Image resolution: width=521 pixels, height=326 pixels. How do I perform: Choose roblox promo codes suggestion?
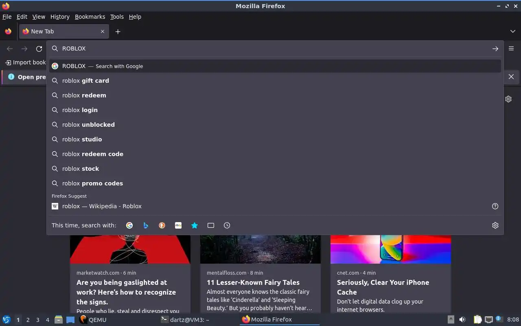point(275,183)
